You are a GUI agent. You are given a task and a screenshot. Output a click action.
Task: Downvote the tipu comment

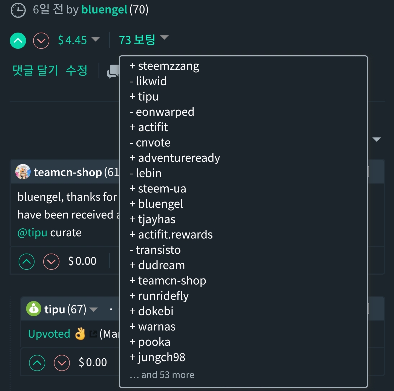pyautogui.click(x=62, y=363)
